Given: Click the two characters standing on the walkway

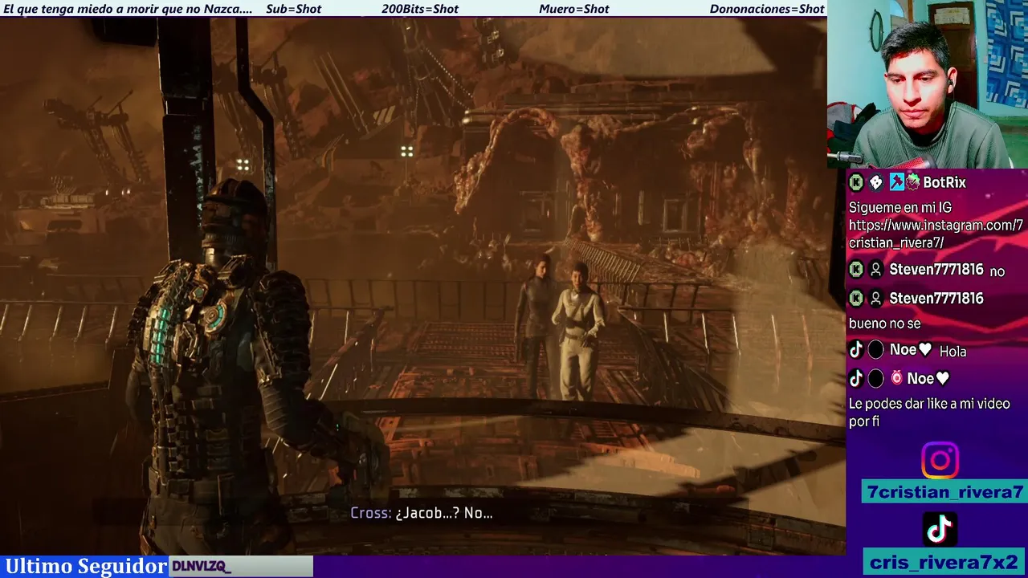Looking at the screenshot, I should [559, 328].
